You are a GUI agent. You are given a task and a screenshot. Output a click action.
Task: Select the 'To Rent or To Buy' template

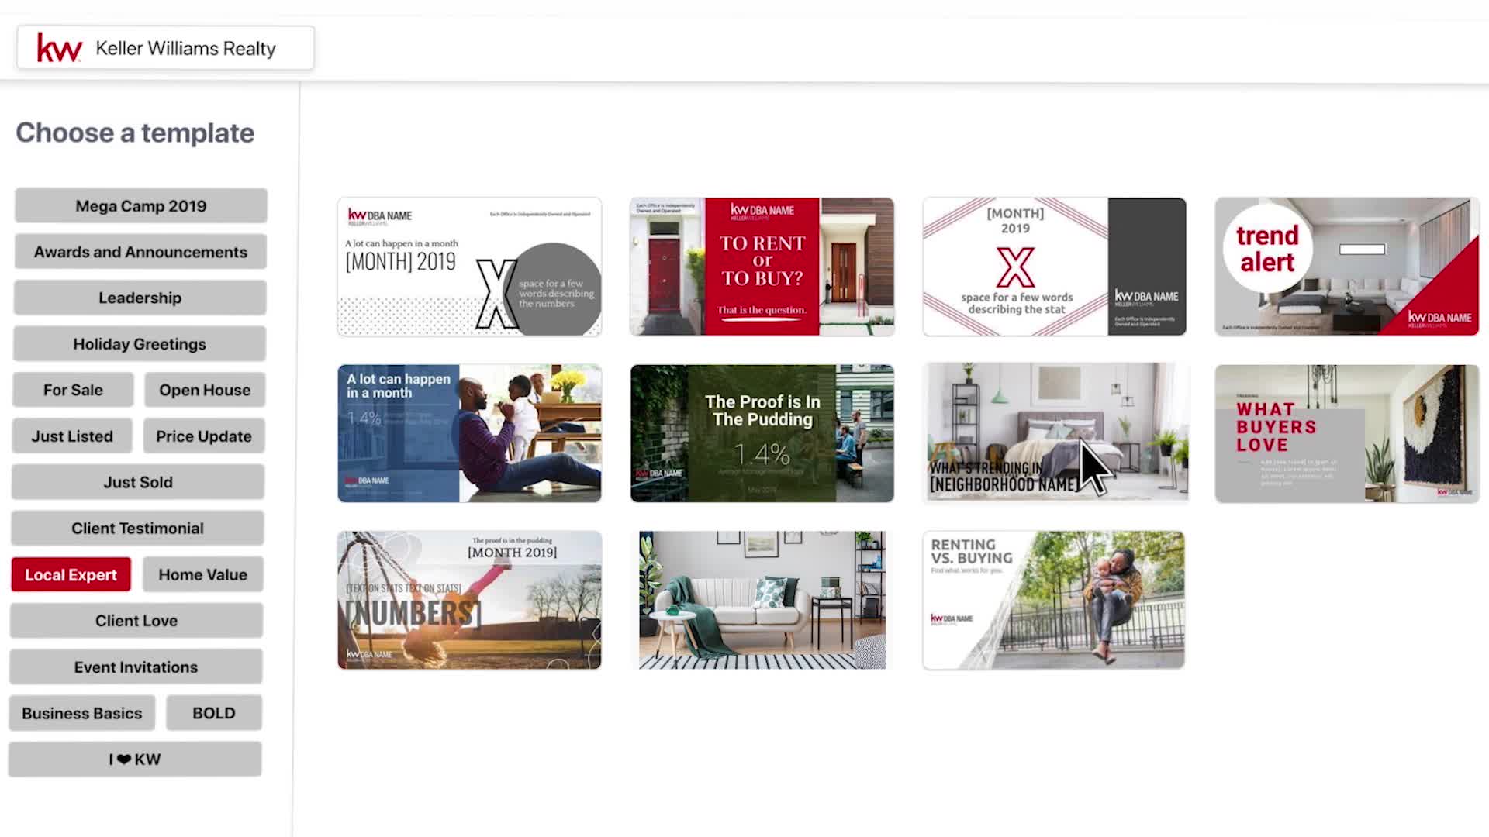[762, 266]
